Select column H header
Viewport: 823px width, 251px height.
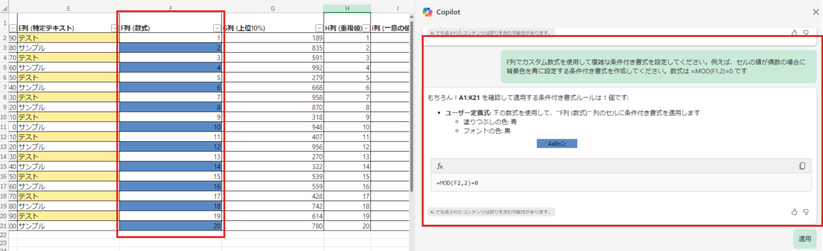[347, 8]
